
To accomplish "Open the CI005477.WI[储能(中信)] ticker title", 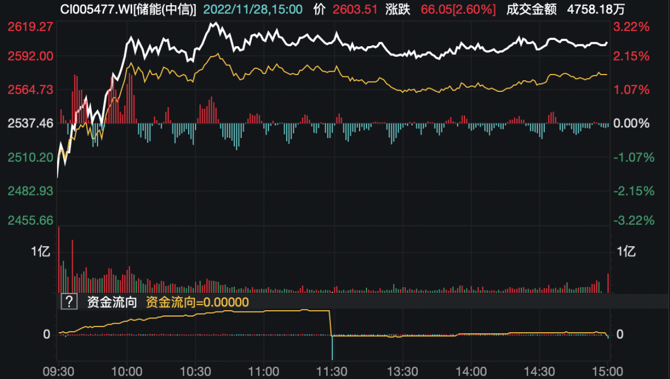I will coord(128,9).
